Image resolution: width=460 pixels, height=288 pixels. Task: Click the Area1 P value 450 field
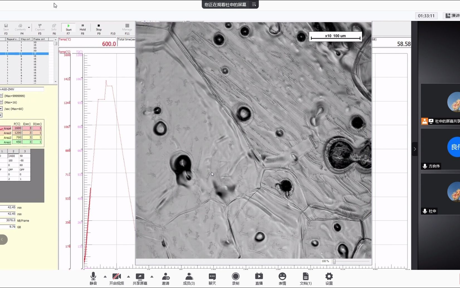(17, 142)
